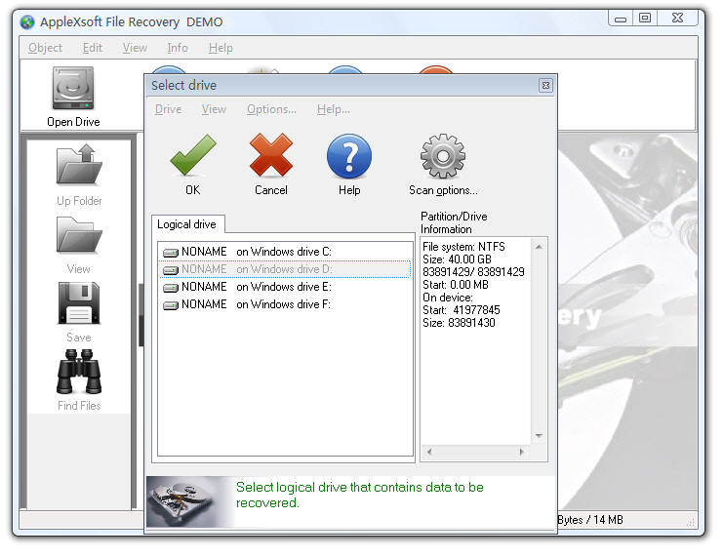This screenshot has height=558, width=724.
Task: Click the Up Folder label
Action: coord(79,201)
